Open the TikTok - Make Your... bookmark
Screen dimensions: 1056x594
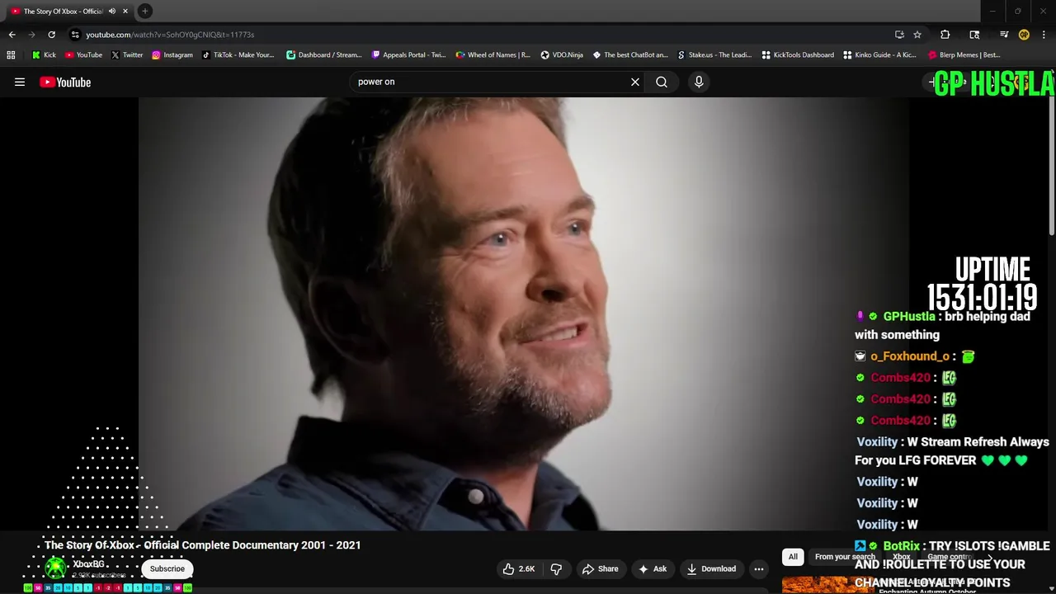(238, 55)
